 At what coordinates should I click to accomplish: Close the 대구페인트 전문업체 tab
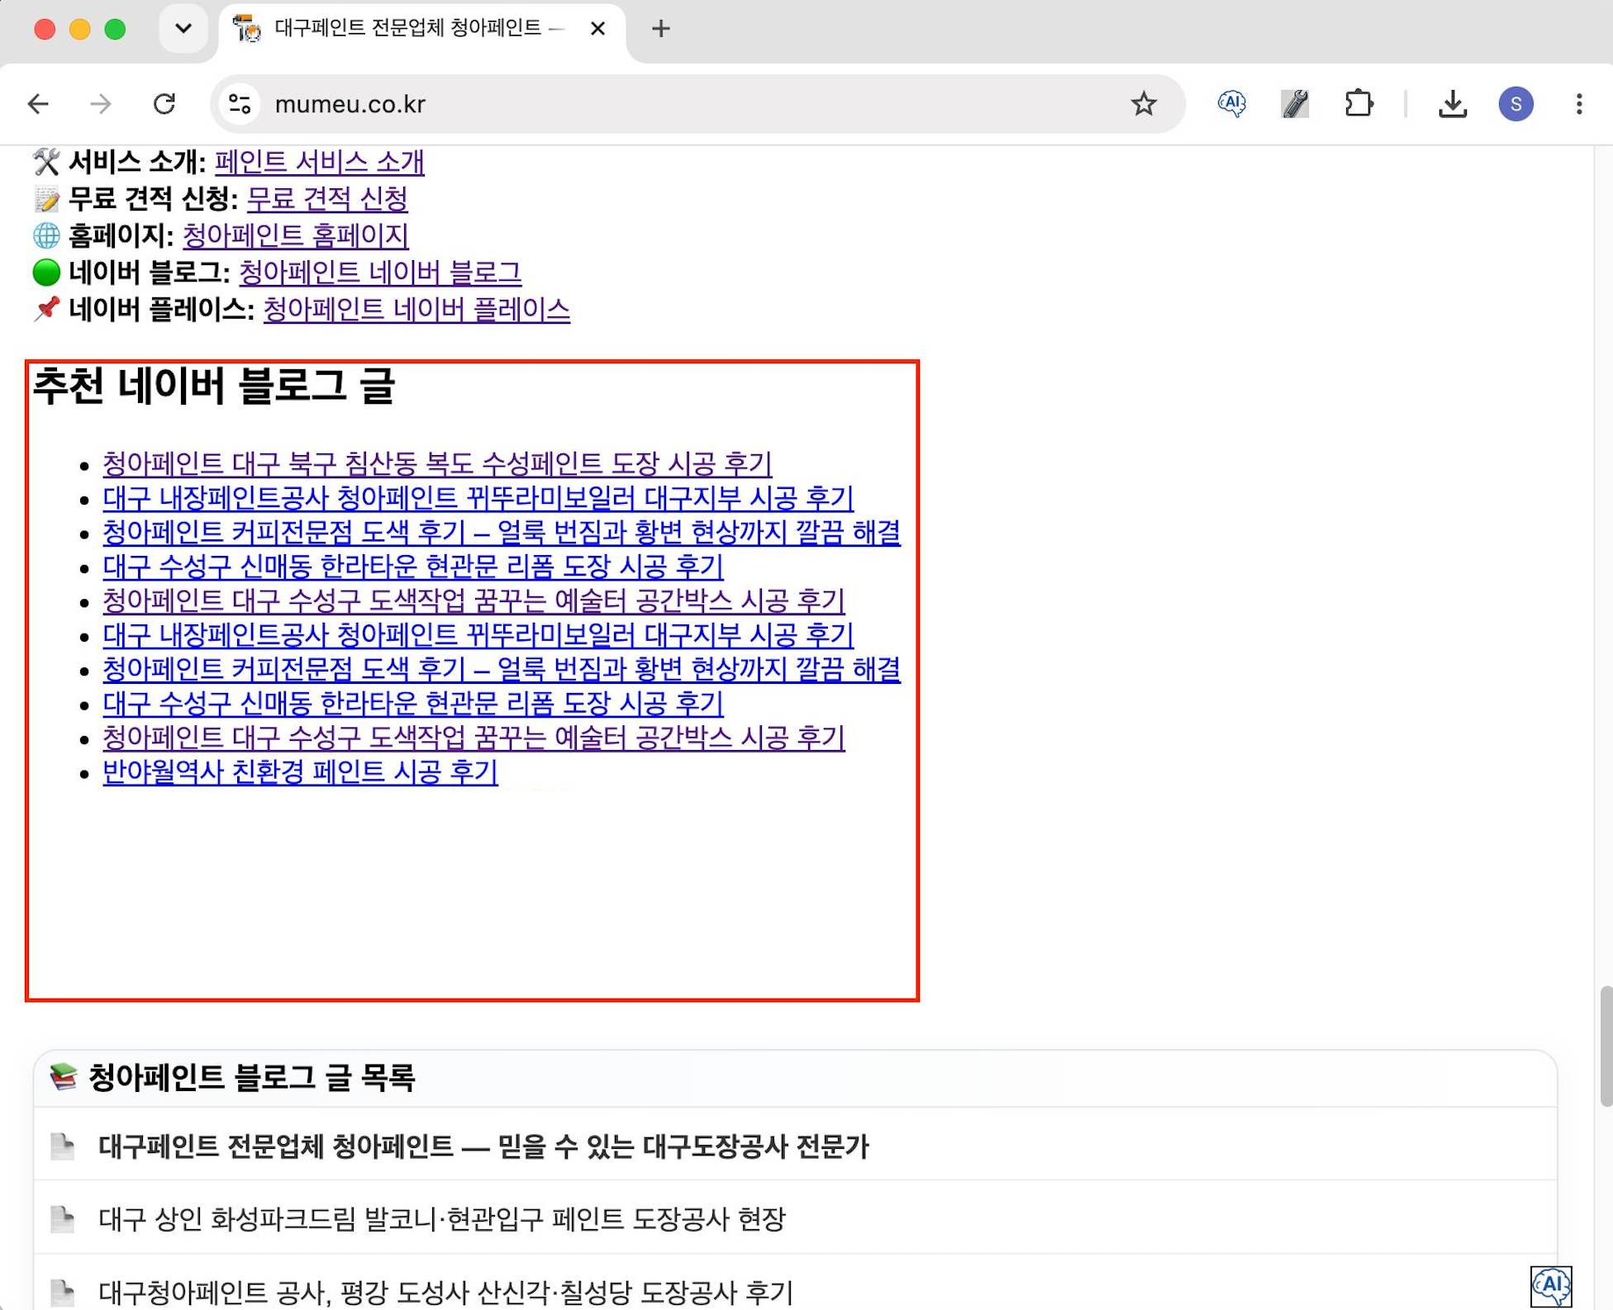[x=598, y=29]
